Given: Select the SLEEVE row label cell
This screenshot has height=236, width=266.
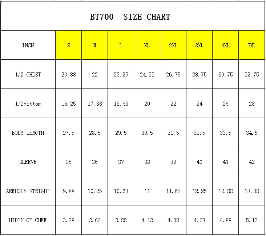Looking at the screenshot, I should (28, 162).
